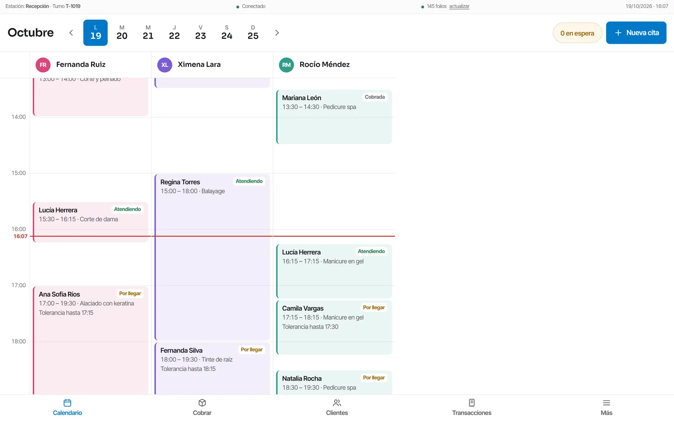674x421 pixels.
Task: Click the 13:00 – 14:00 Corte y peinado appointment
Action: [91, 97]
